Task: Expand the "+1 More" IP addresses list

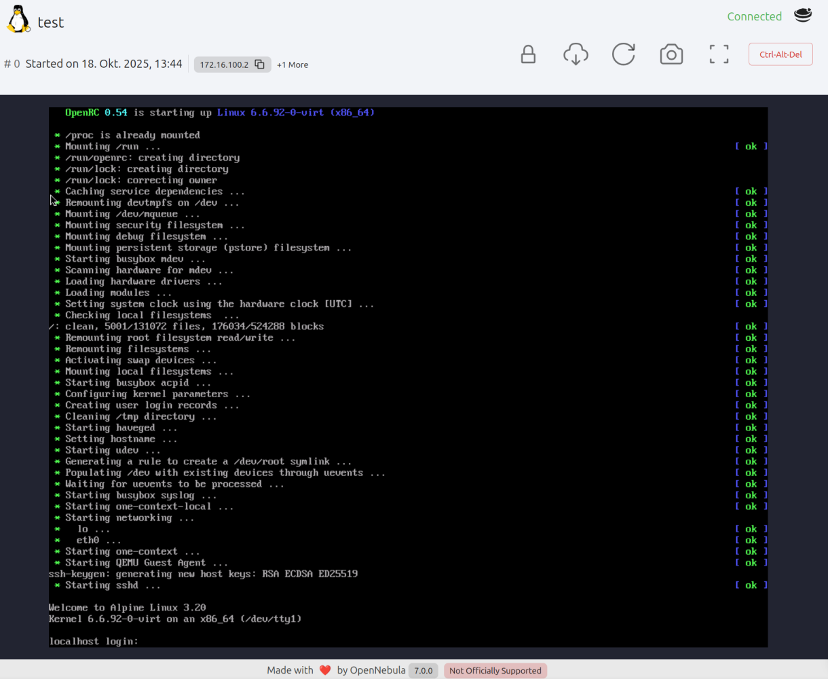Action: [293, 65]
